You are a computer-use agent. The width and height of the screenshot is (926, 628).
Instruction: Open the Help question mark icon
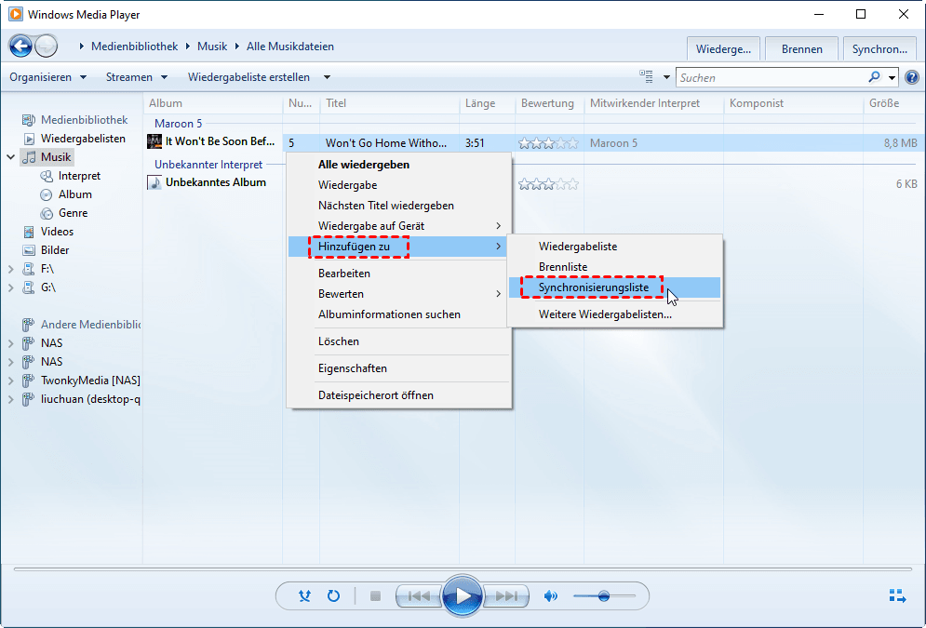tap(912, 77)
